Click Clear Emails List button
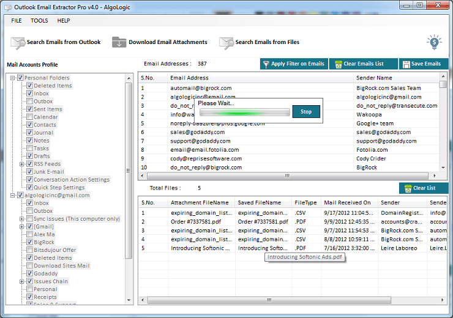The width and height of the screenshot is (453, 318). [363, 64]
